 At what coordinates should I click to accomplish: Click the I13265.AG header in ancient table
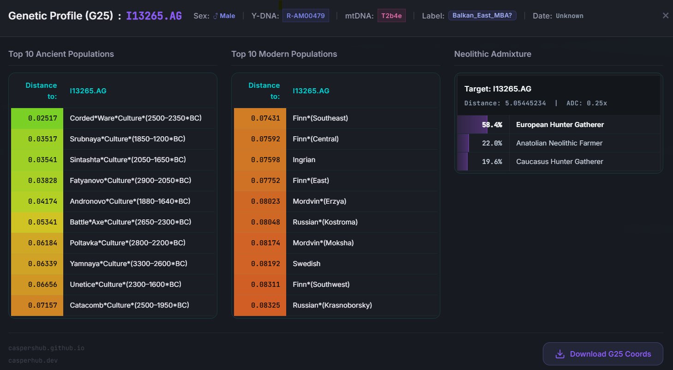point(88,91)
